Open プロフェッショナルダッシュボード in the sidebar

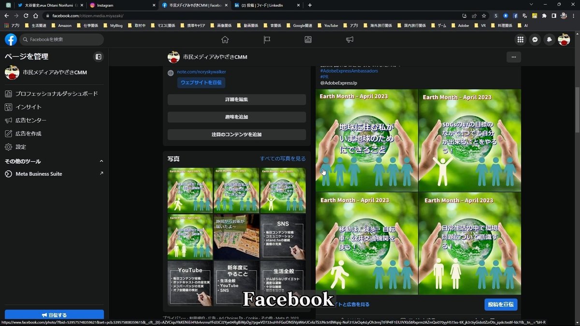54,94
